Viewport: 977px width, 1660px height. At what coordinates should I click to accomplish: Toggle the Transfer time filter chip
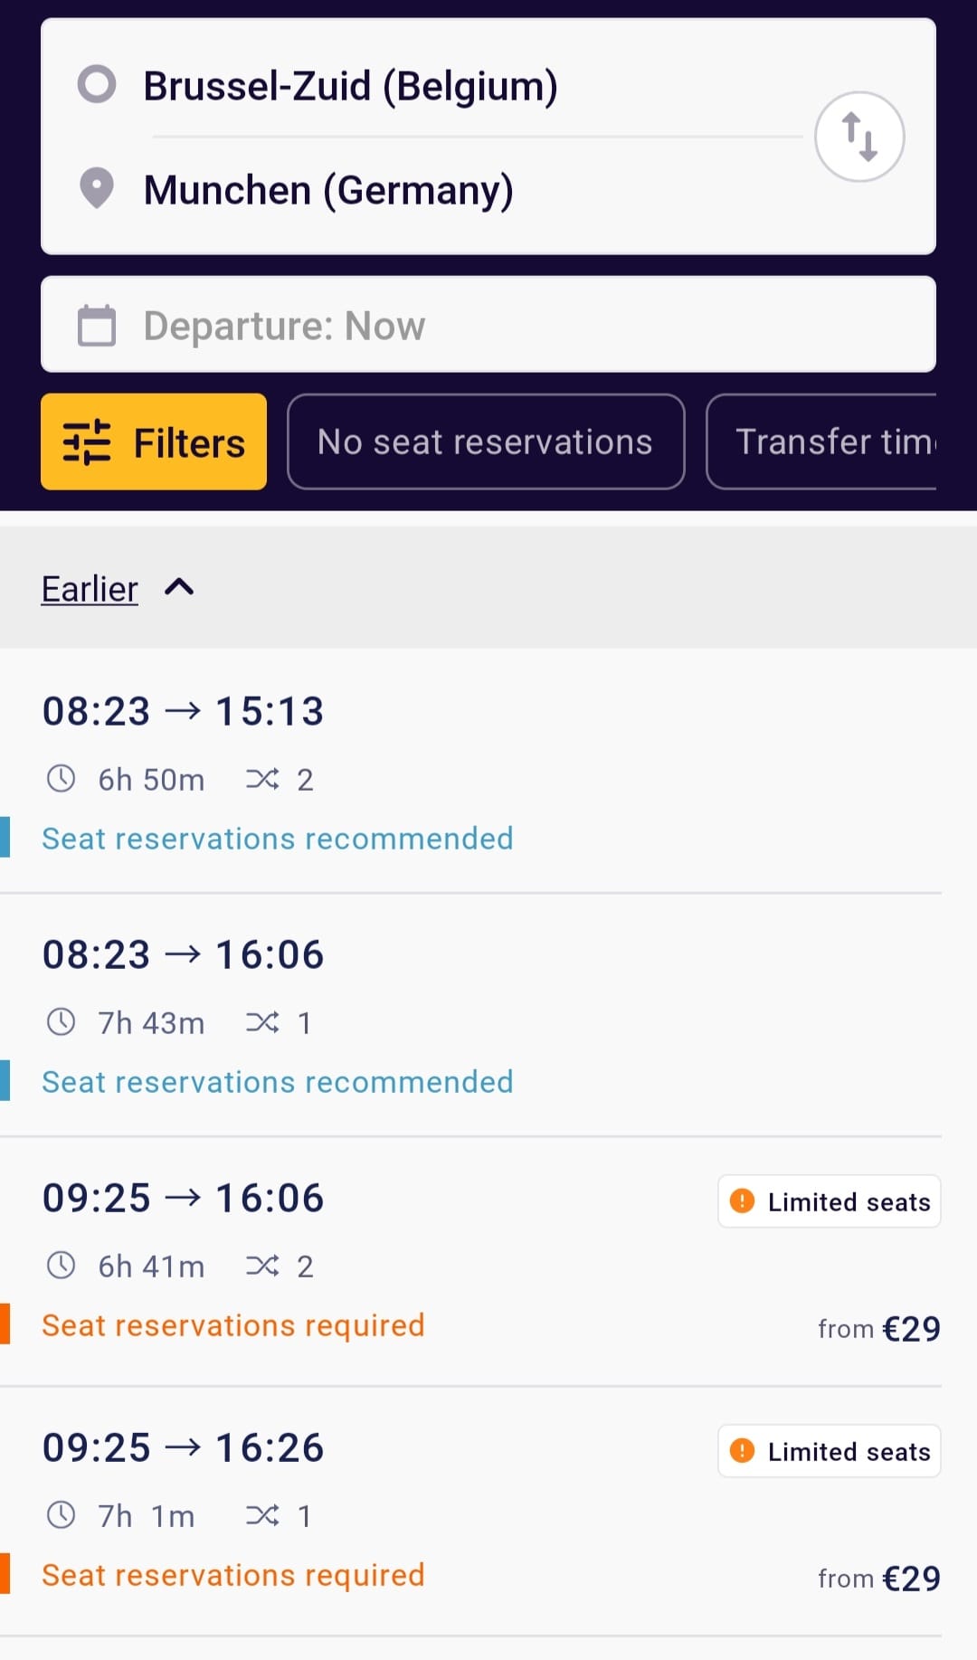821,441
